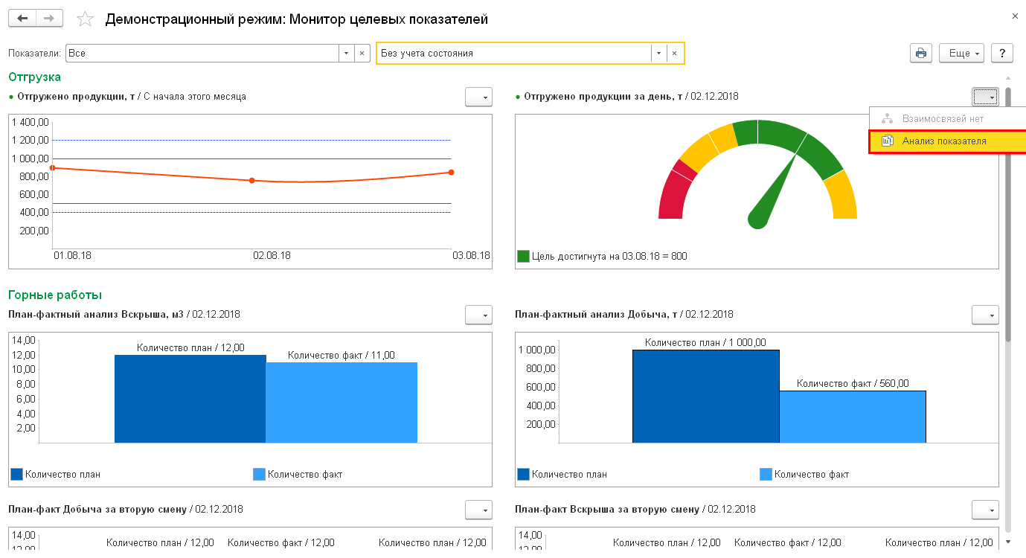Screen dimensions: 1026x558
Task: Select 'Взаимосвязей нет' menu entry
Action: [x=948, y=118]
